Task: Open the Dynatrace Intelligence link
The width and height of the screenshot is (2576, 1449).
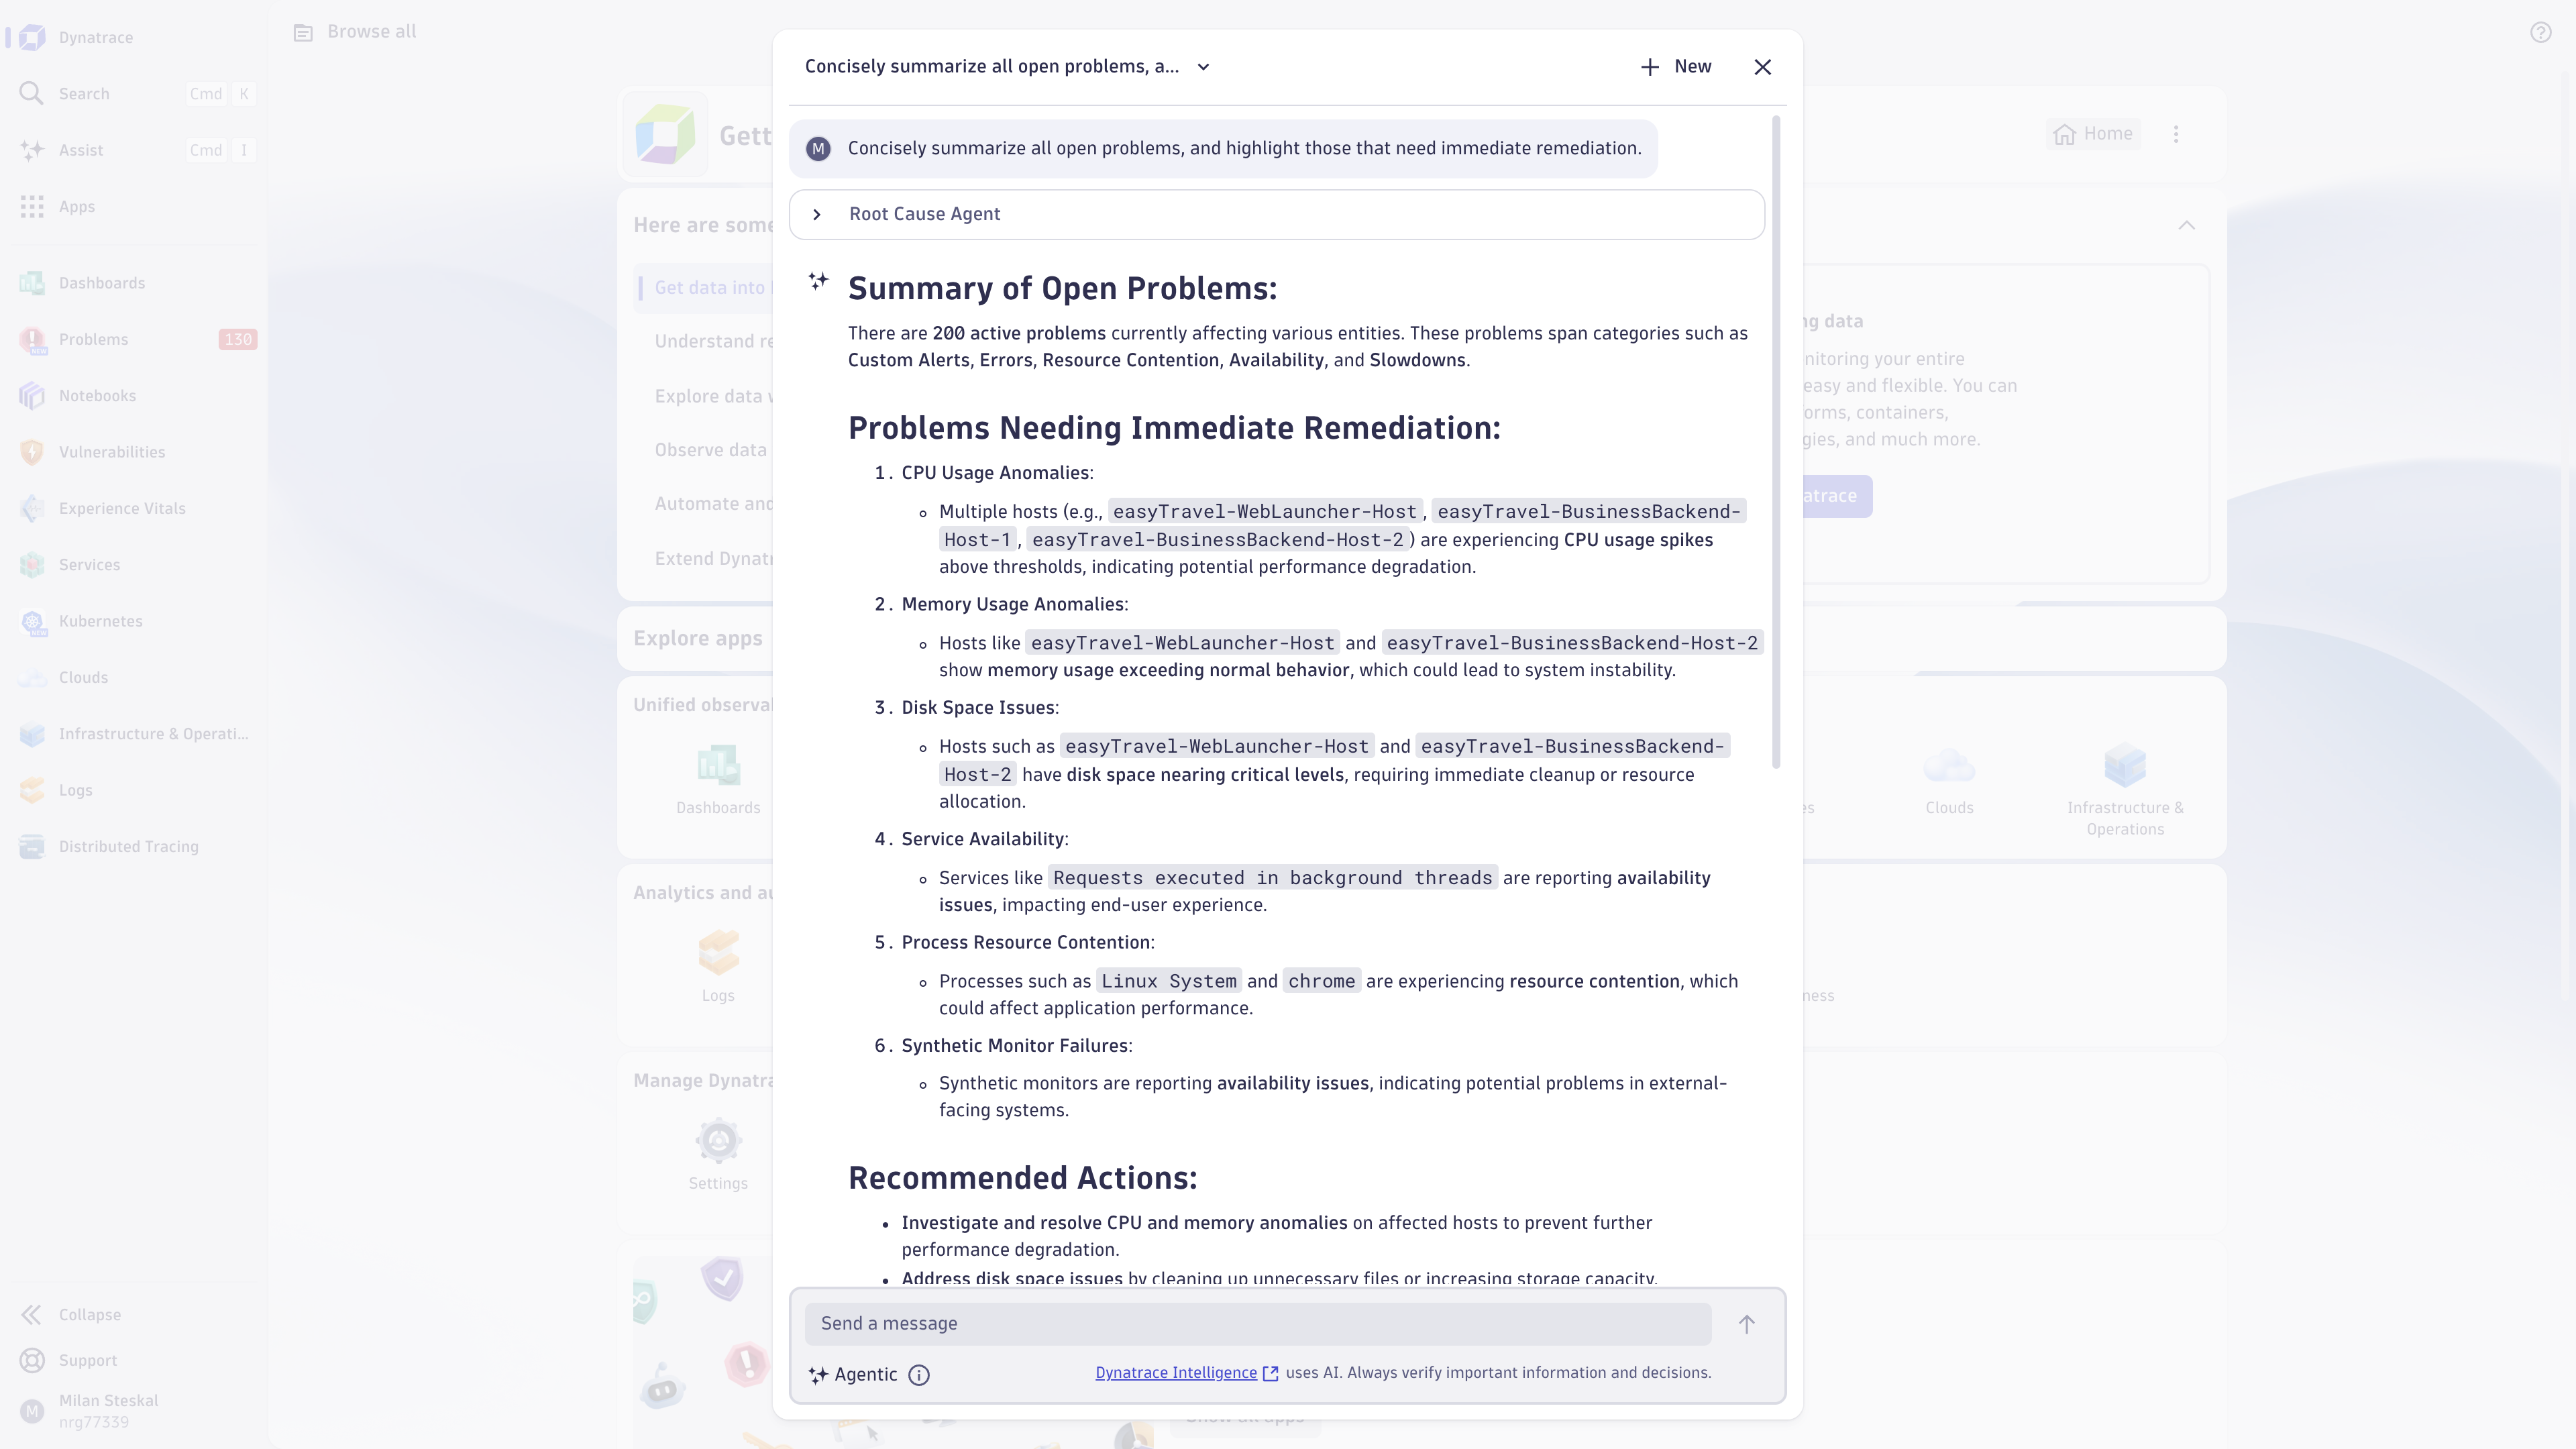Action: [x=1175, y=1373]
